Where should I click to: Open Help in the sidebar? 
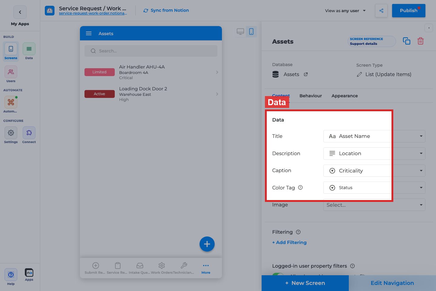point(11,277)
